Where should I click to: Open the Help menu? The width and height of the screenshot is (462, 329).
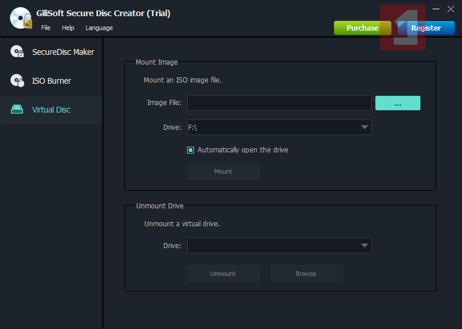68,28
